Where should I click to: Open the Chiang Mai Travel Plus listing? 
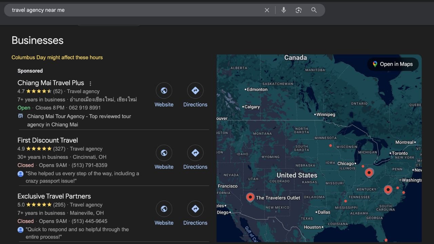click(x=51, y=83)
